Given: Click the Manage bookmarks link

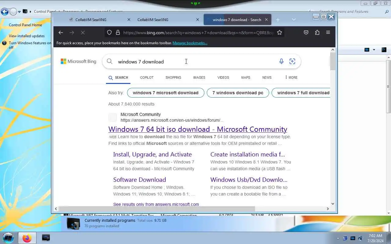Looking at the screenshot, I should [190, 43].
